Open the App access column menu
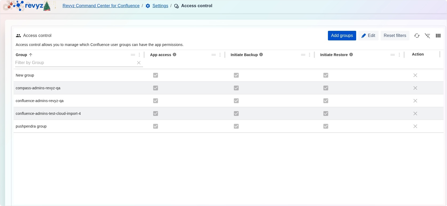447x206 pixels. pyautogui.click(x=220, y=55)
